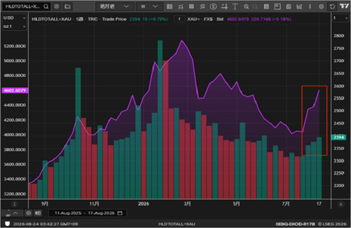Click the TradingView logo icon
Image resolution: width=351 pixels, height=228 pixels.
click(x=344, y=6)
